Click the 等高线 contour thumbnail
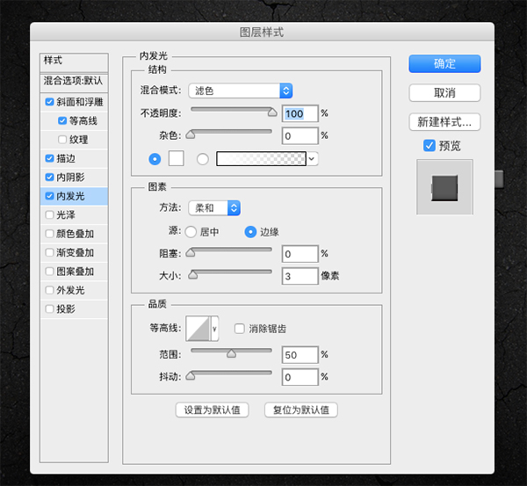The image size is (527, 486). pyautogui.click(x=199, y=328)
